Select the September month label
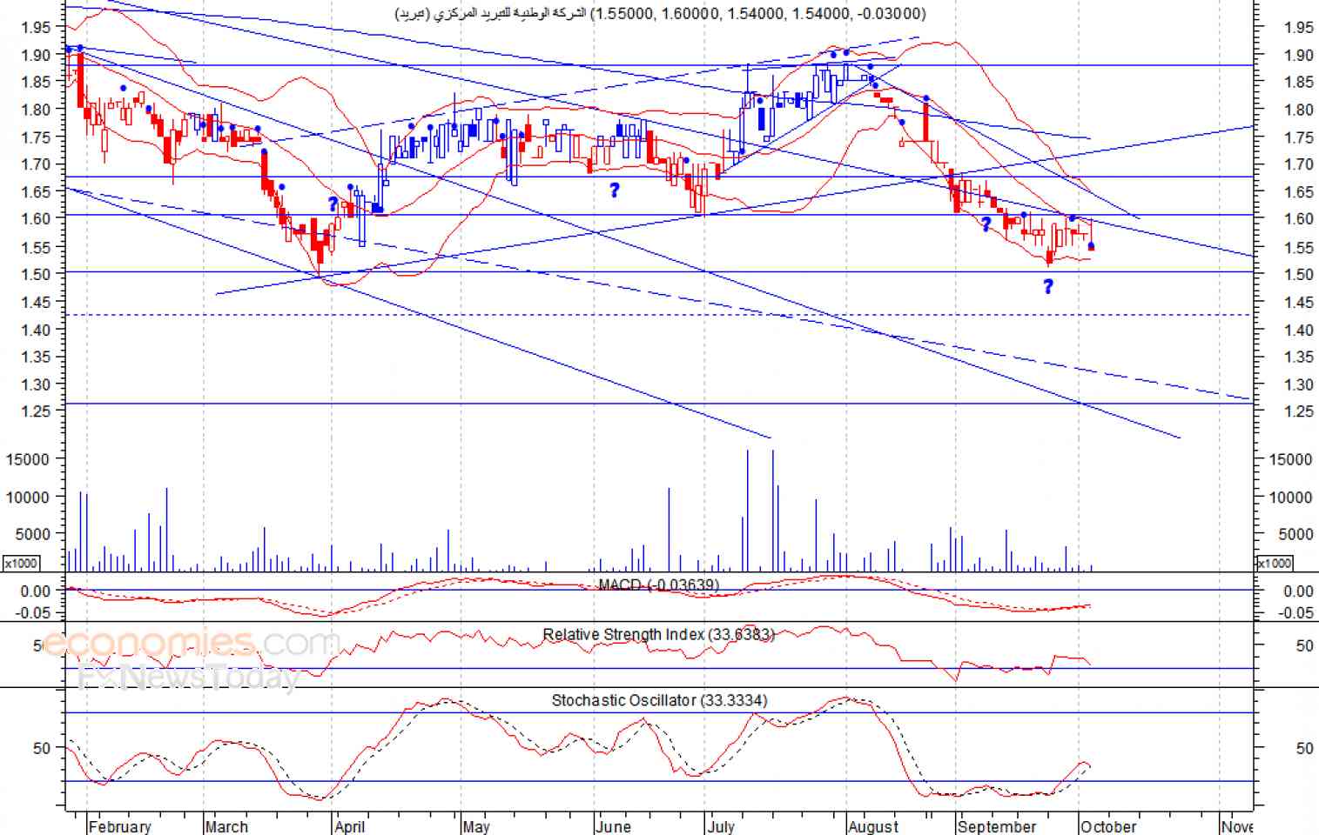1319x835 pixels. [x=997, y=826]
